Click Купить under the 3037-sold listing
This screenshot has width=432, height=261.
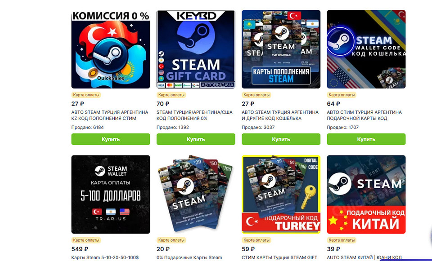pyautogui.click(x=281, y=139)
